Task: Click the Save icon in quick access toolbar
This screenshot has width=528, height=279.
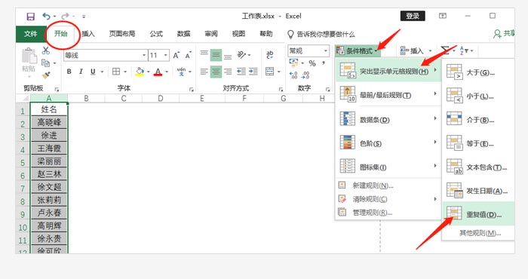Action: pos(30,17)
